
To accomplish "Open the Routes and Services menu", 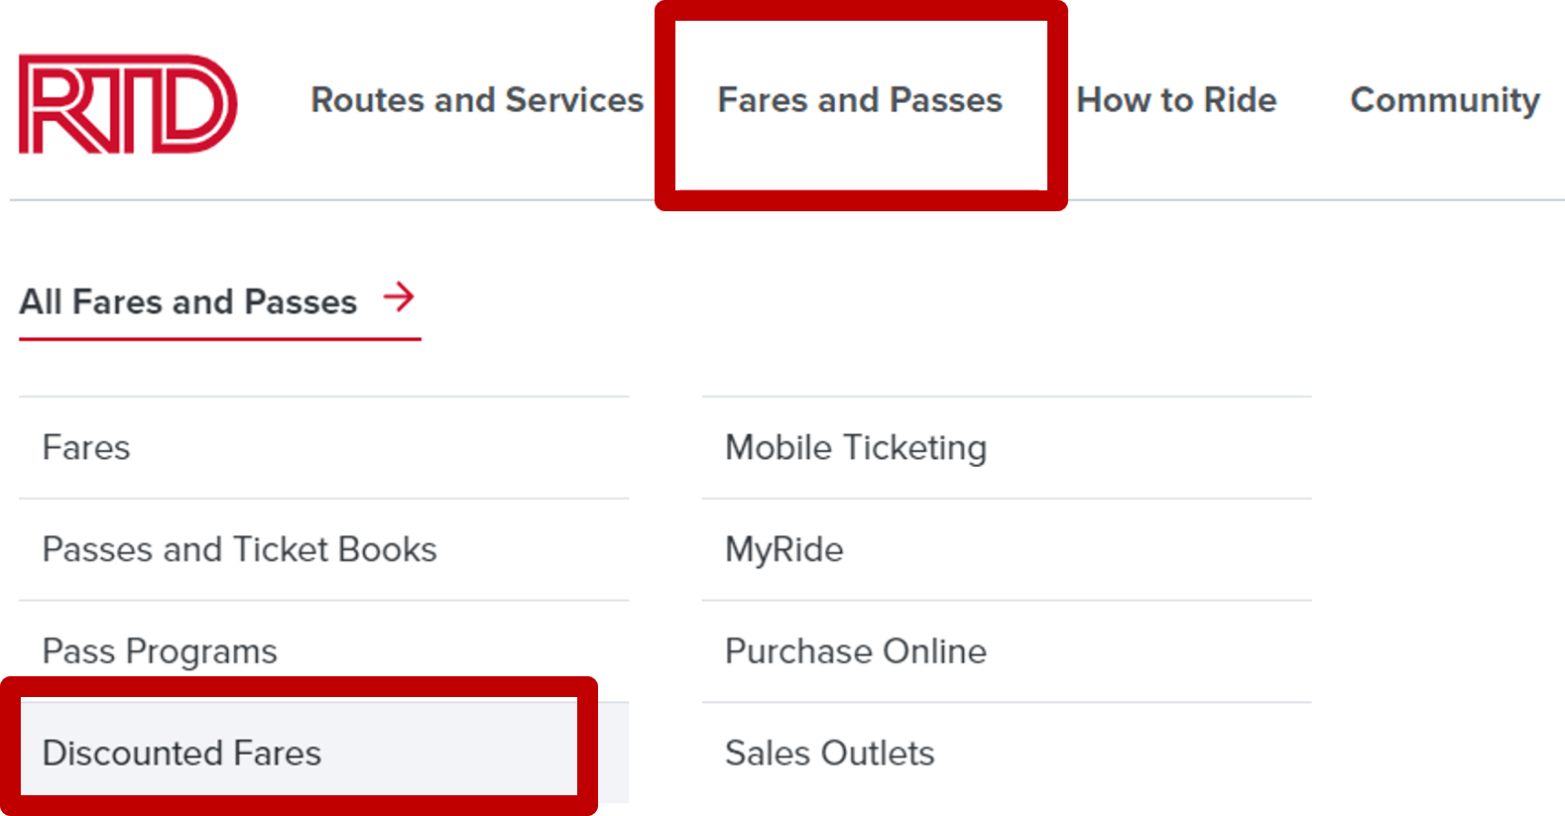I will pos(477,100).
